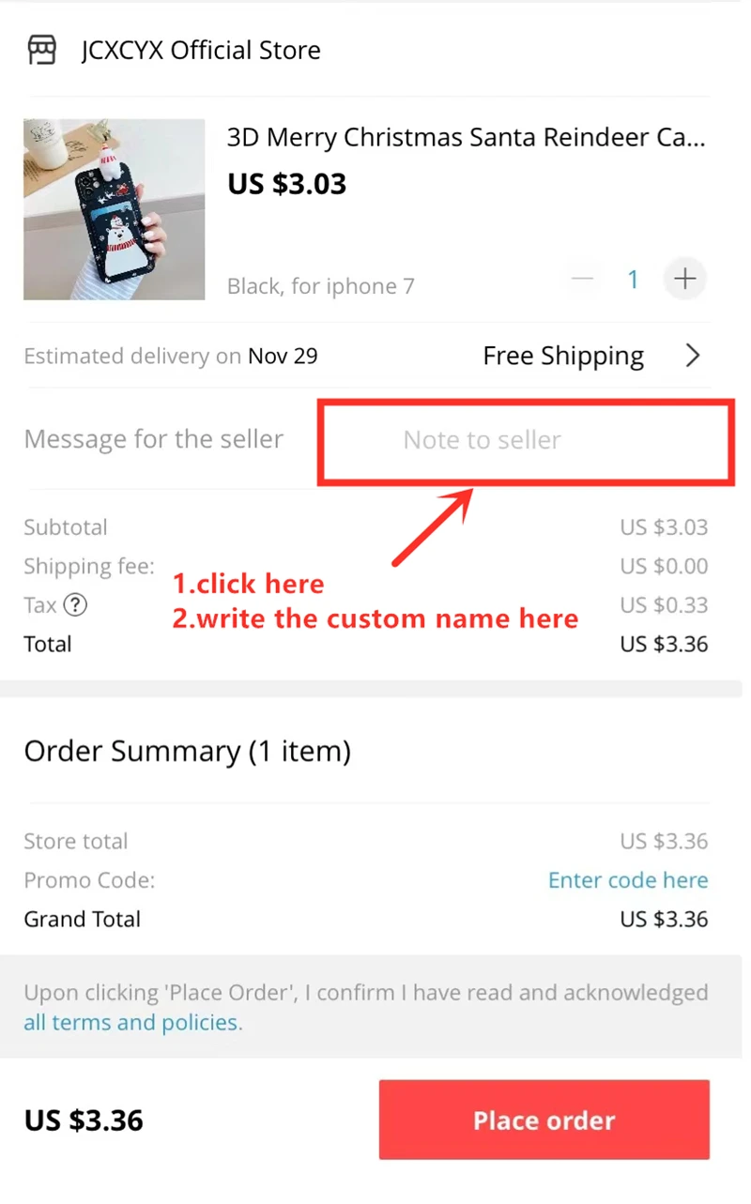The width and height of the screenshot is (751, 1204).
Task: Click the Place order button
Action: [x=544, y=1120]
